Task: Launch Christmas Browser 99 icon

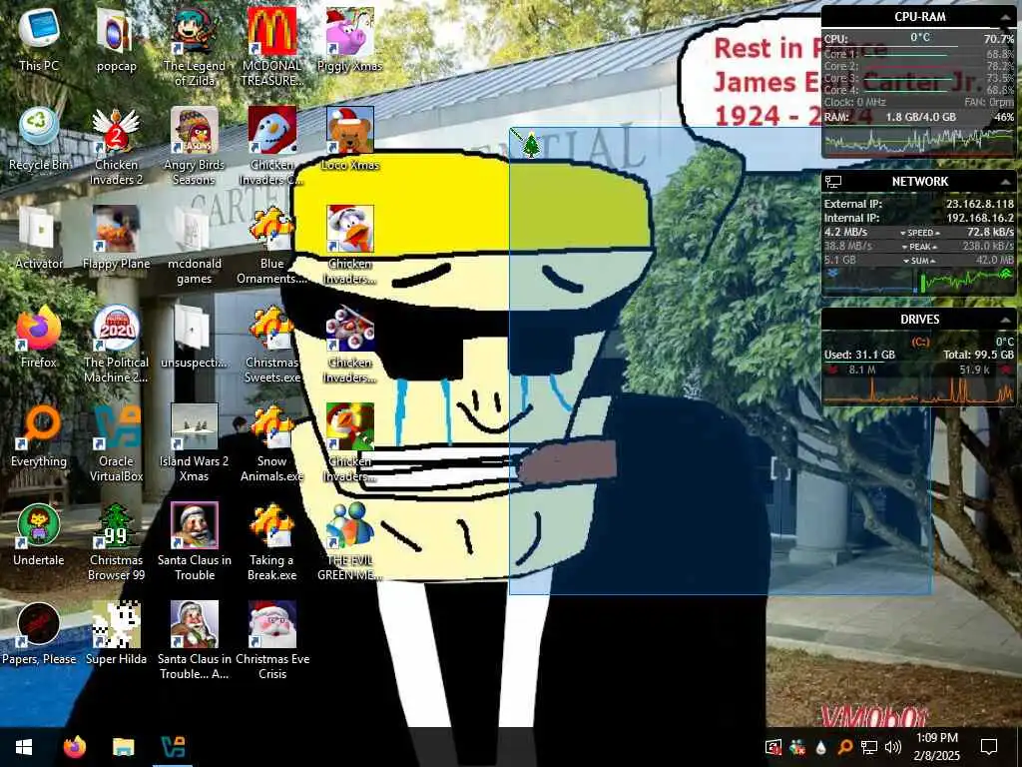Action: click(x=116, y=541)
